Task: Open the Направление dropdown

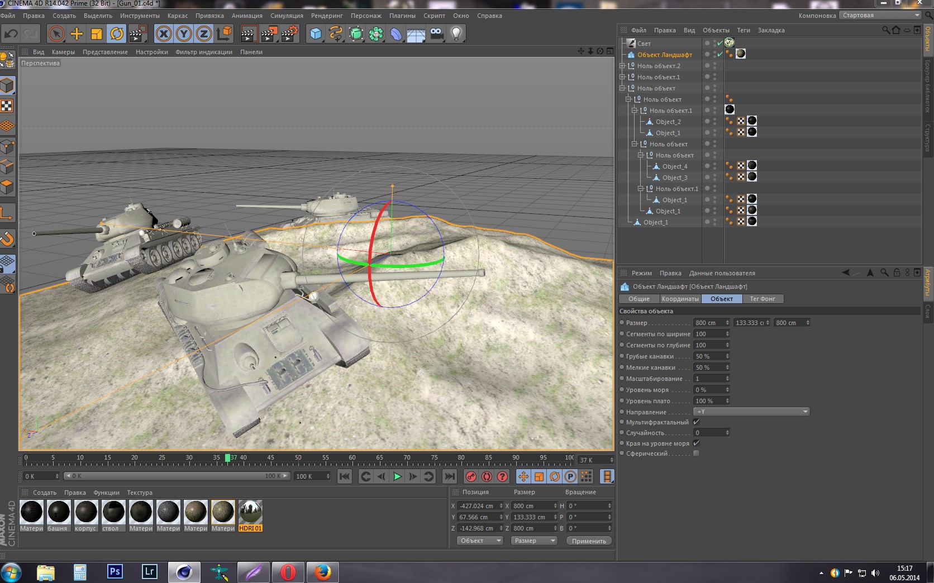Action: [x=751, y=412]
